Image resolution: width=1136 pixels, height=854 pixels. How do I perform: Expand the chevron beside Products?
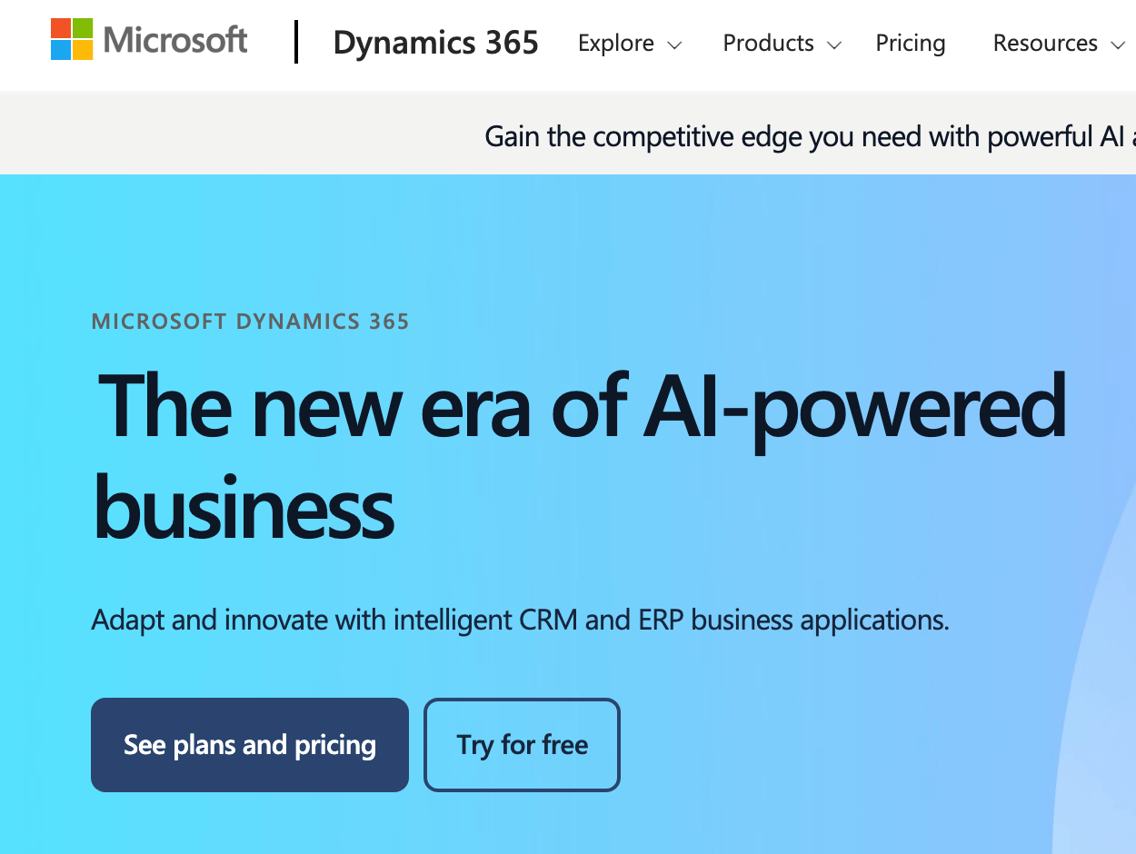pyautogui.click(x=835, y=45)
